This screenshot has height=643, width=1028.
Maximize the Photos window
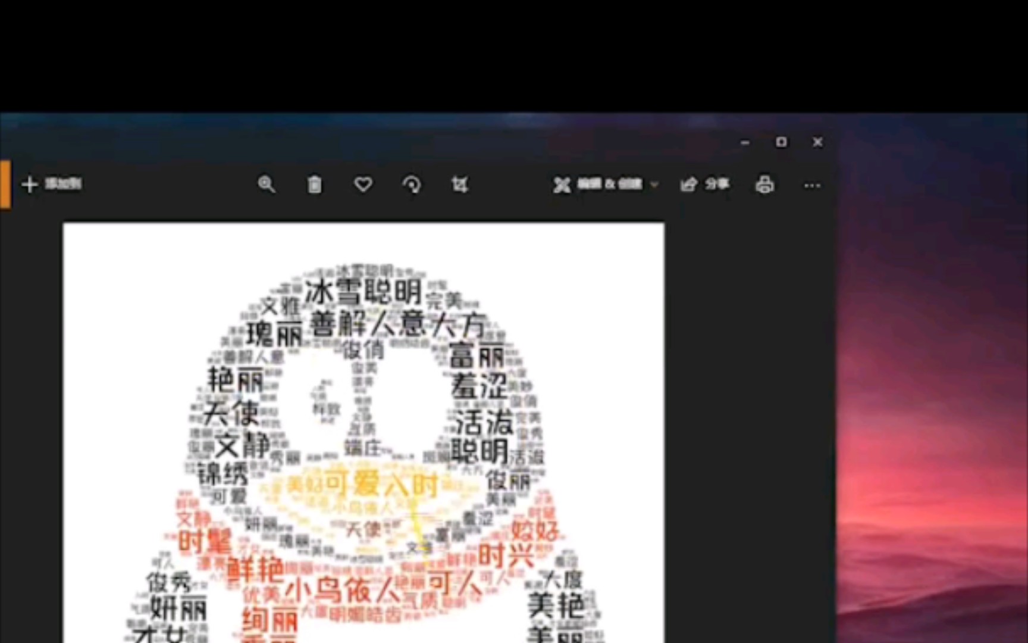tap(781, 142)
